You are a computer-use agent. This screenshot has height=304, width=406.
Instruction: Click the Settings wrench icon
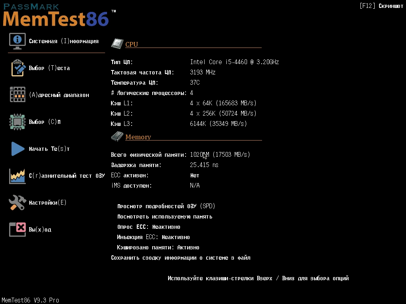(x=17, y=202)
